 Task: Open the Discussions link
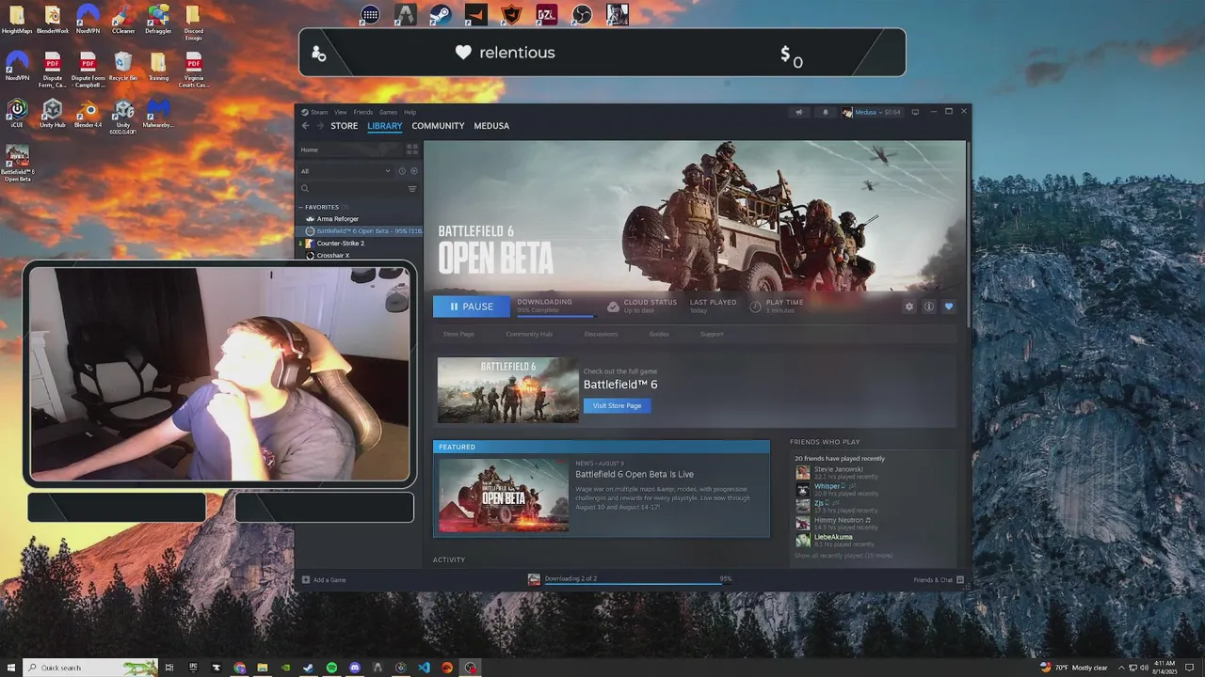(x=601, y=334)
